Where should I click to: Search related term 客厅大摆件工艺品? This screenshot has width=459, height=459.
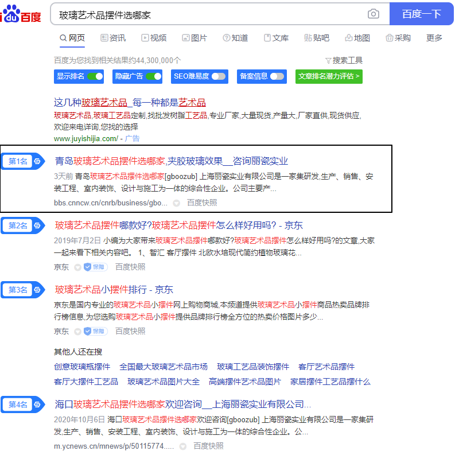point(86,382)
